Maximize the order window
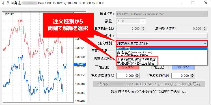This screenshot has height=105, width=211. pos(193,3)
